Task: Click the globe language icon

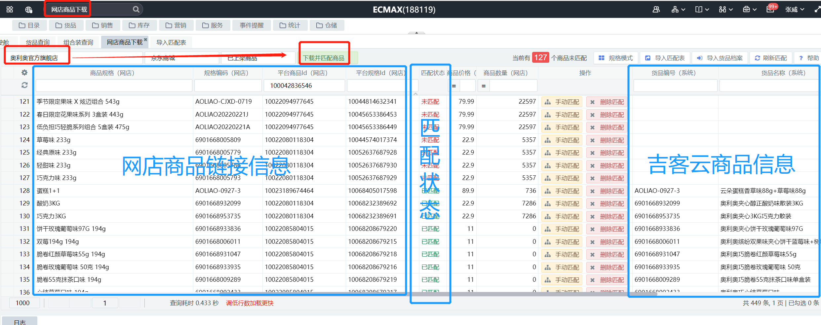Action: click(29, 10)
